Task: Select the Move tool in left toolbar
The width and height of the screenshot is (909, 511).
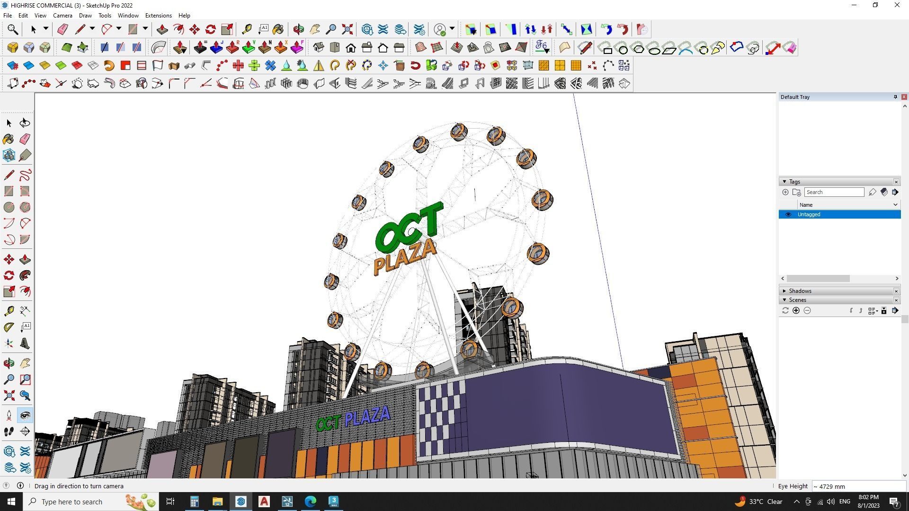Action: click(9, 259)
